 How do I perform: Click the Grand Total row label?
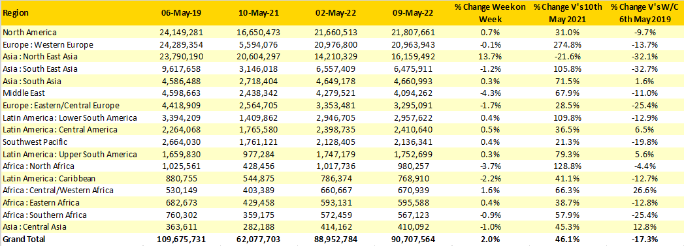pos(24,239)
